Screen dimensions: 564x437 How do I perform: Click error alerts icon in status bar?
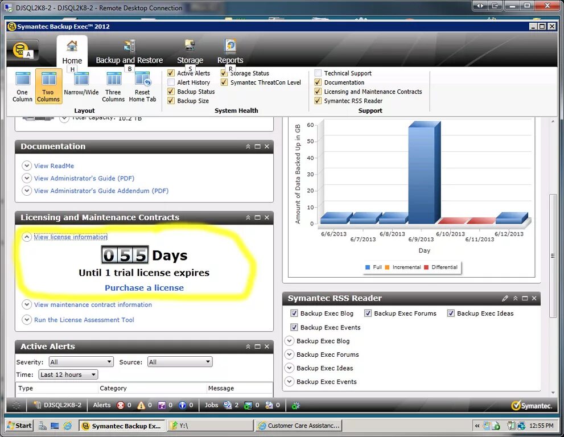tap(121, 405)
